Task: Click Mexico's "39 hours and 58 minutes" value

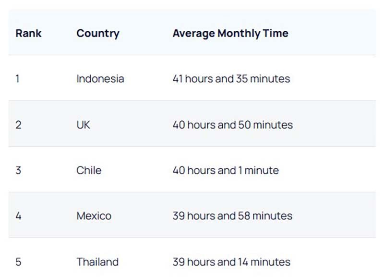Action: [x=232, y=216]
